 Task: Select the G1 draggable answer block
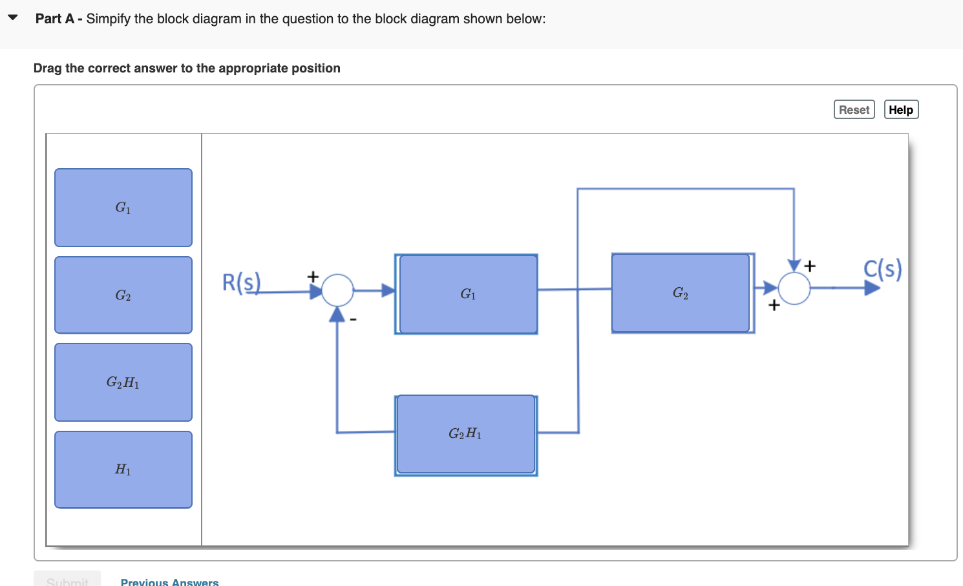point(123,207)
